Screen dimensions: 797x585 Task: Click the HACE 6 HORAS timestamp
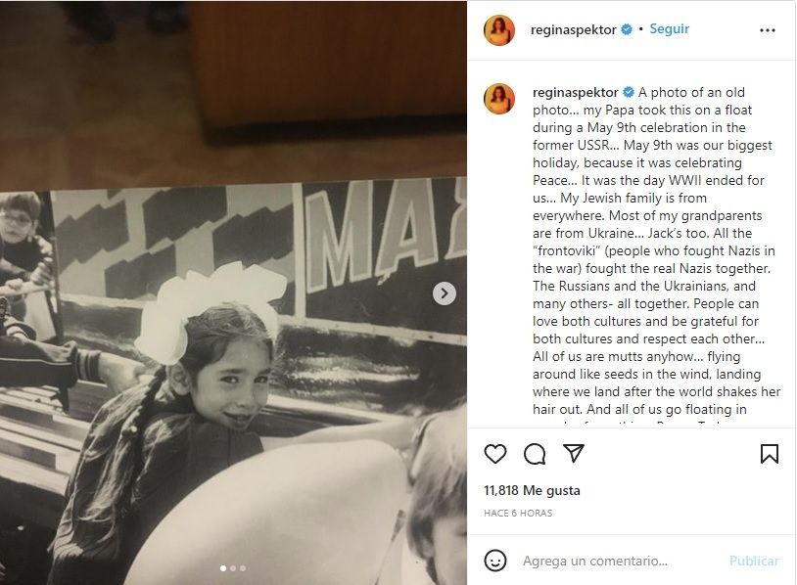point(518,513)
